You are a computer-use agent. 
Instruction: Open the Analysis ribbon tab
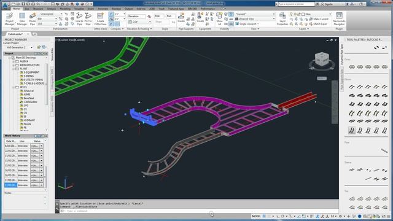52,9
